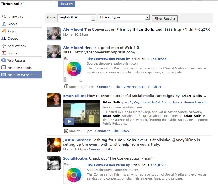218x184 pixels.
Task: Click the People silhouette icon
Action: pos(4,24)
